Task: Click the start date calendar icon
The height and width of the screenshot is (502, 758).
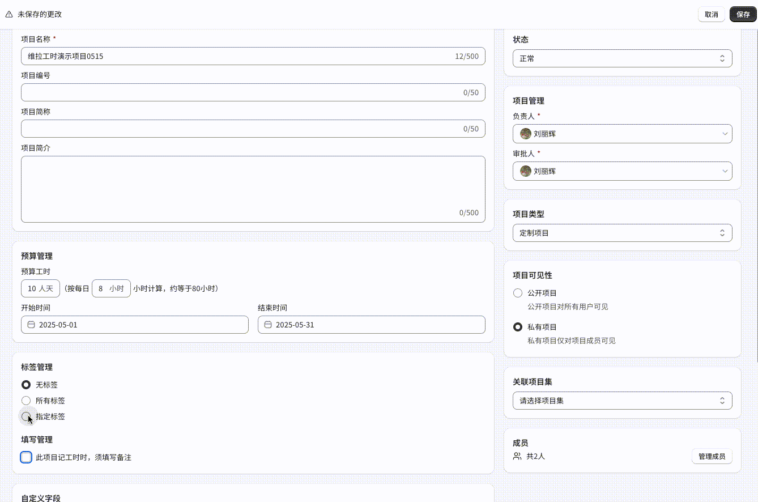Action: click(x=31, y=325)
